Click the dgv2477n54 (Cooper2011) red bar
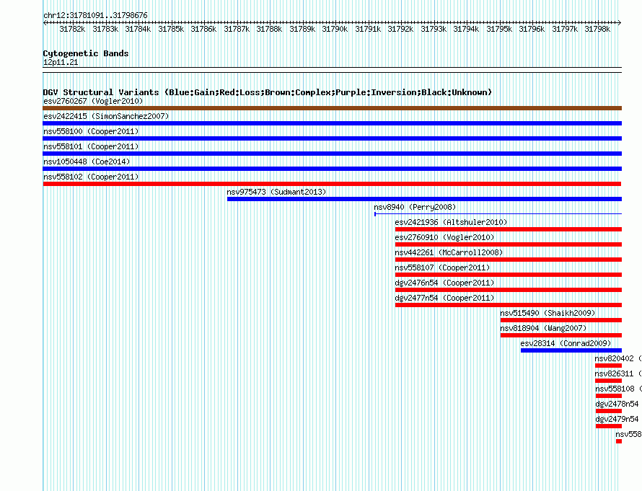 pyautogui.click(x=508, y=305)
